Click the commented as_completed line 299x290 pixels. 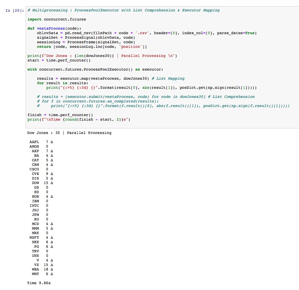coord(98,101)
